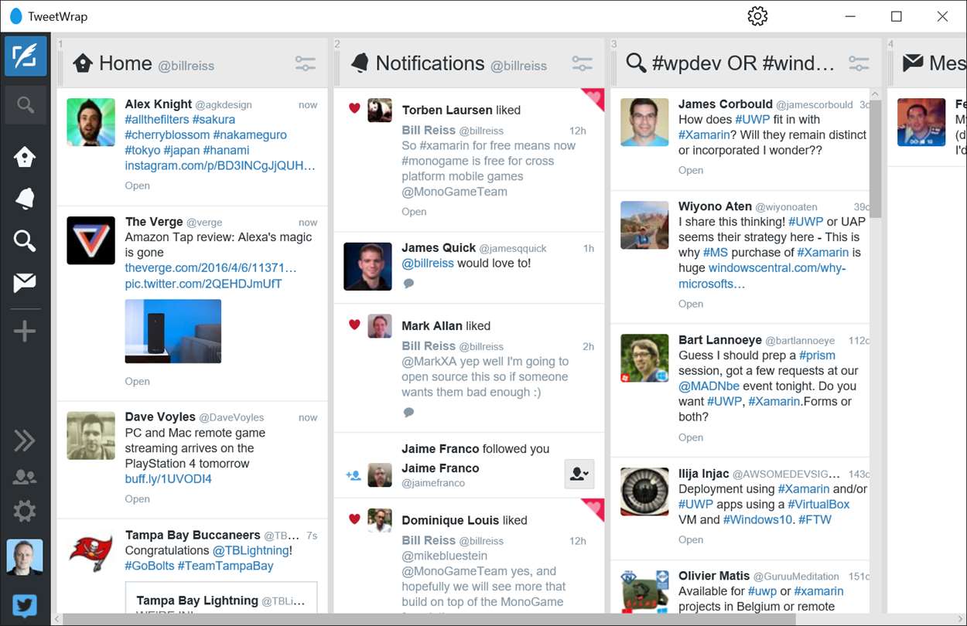The width and height of the screenshot is (967, 626).
Task: Click the search column header magnifier icon
Action: [636, 63]
